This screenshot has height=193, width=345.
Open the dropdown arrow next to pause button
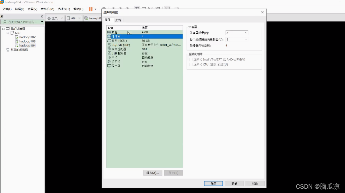[x=95, y=9]
